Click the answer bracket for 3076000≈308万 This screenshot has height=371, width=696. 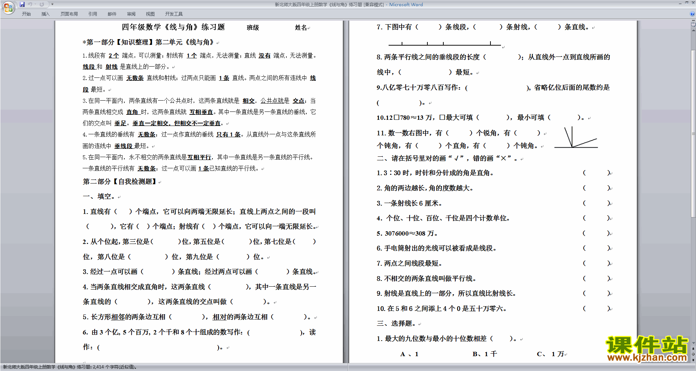[596, 233]
